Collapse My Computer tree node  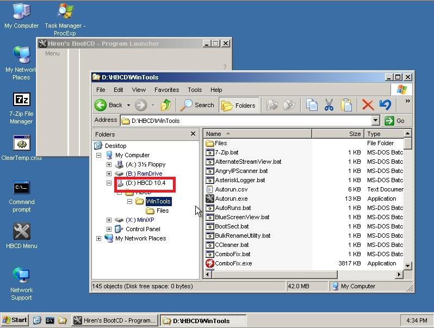pyautogui.click(x=98, y=155)
